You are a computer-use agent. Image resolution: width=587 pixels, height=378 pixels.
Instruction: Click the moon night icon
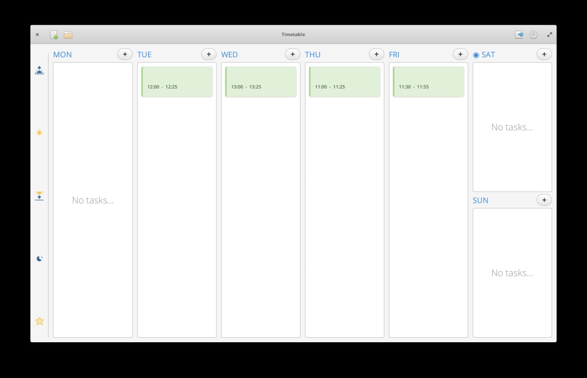(x=39, y=258)
